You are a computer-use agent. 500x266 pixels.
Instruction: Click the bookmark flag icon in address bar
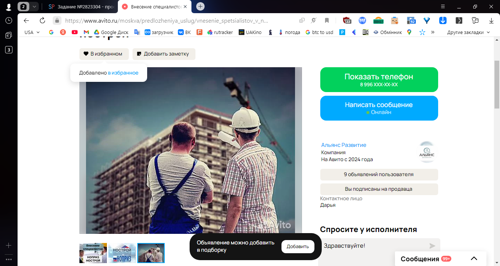click(327, 20)
